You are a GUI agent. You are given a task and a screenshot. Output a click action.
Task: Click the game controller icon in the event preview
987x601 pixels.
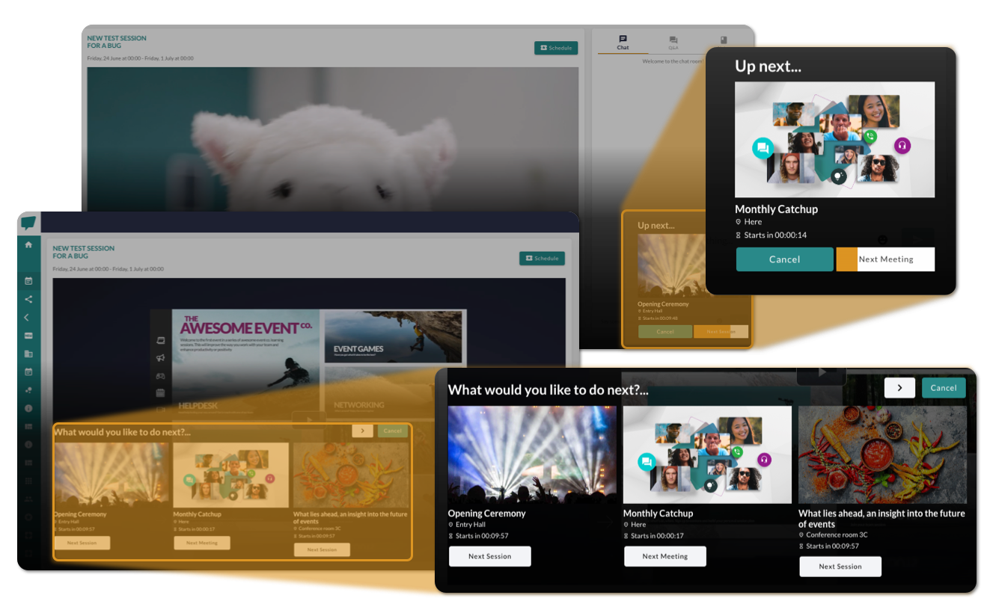click(x=160, y=376)
